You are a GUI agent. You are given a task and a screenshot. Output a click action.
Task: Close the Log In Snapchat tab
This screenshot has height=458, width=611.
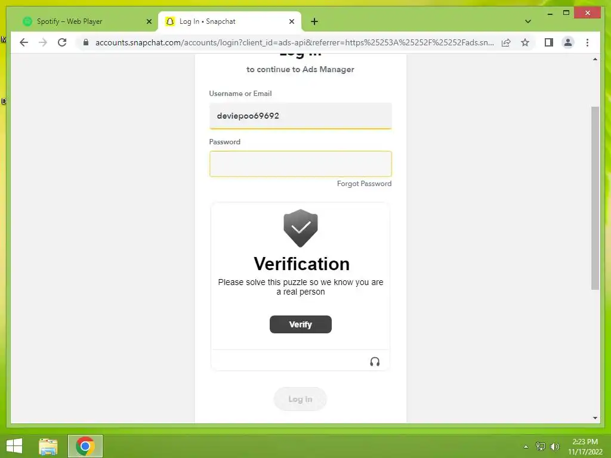291,21
